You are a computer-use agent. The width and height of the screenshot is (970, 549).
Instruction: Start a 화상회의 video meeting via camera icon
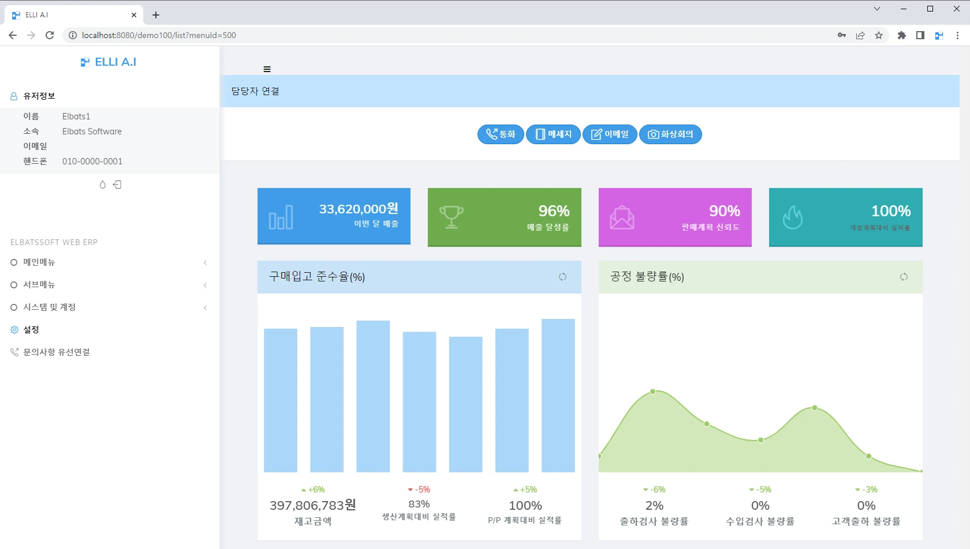coord(670,134)
